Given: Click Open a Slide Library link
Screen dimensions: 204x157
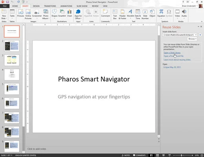Looking at the screenshot, I should pos(172,53).
